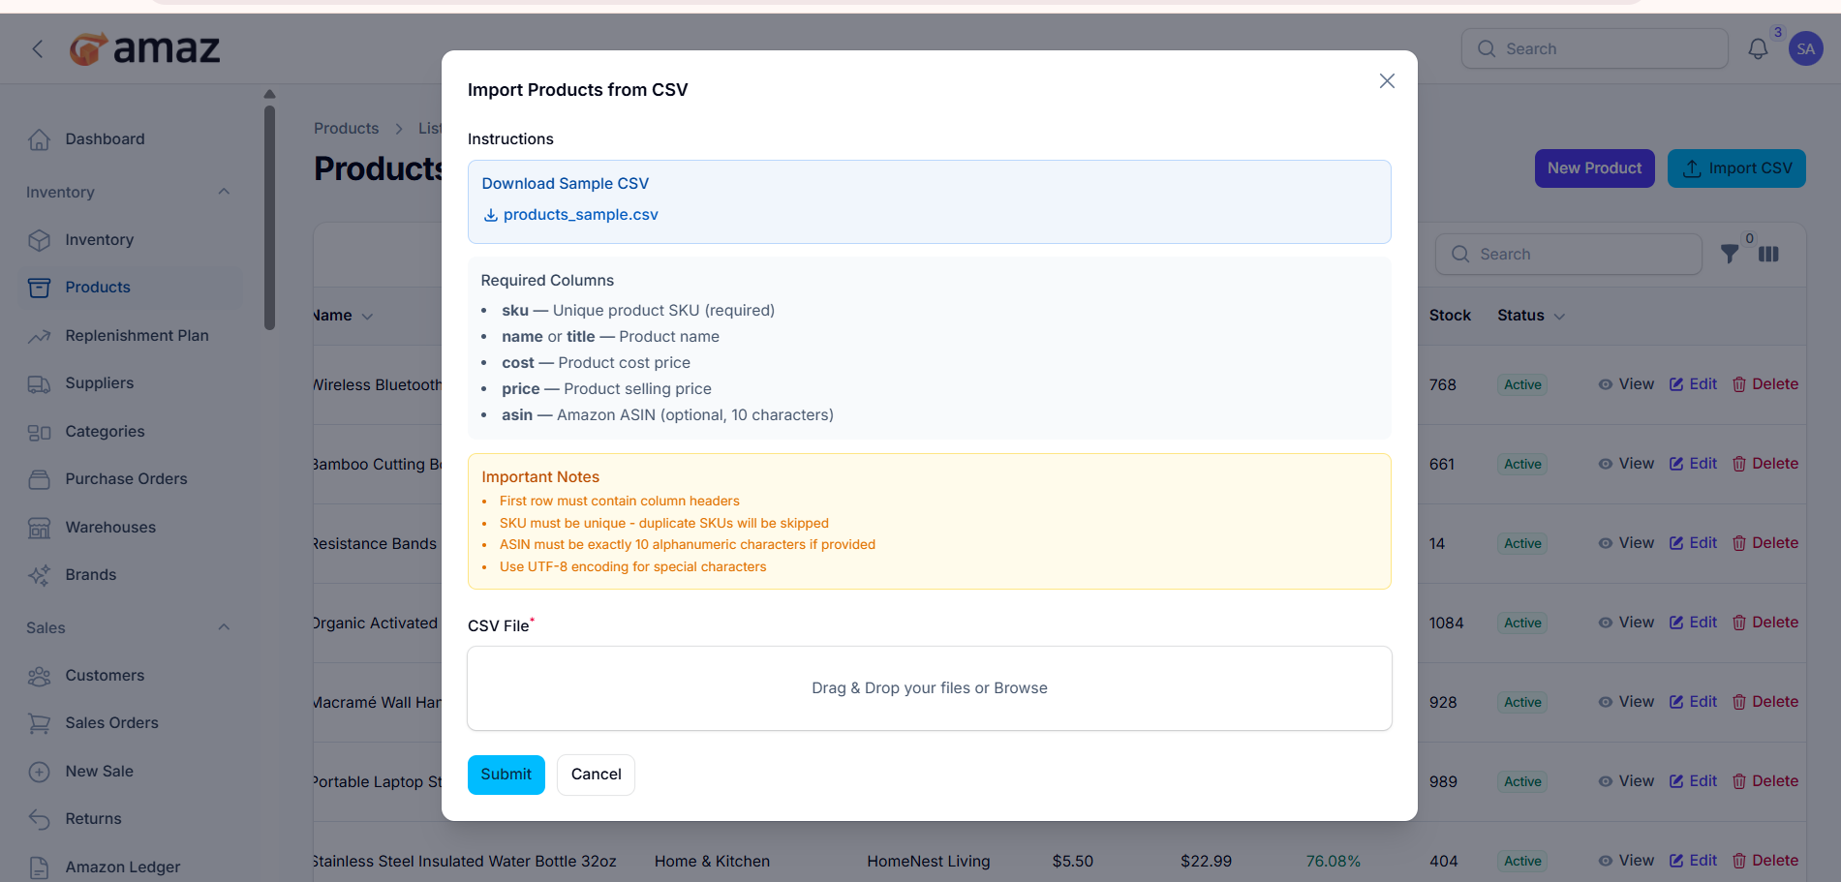
Task: Close the Import Products dialog
Action: click(x=1387, y=81)
